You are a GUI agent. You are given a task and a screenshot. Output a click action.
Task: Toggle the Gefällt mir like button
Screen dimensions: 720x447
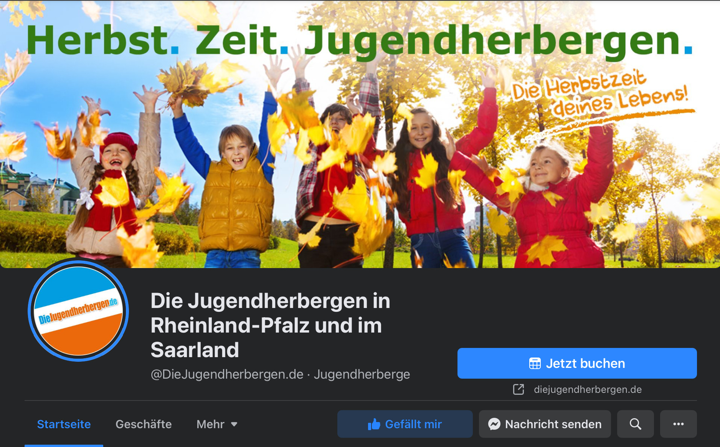(405, 424)
